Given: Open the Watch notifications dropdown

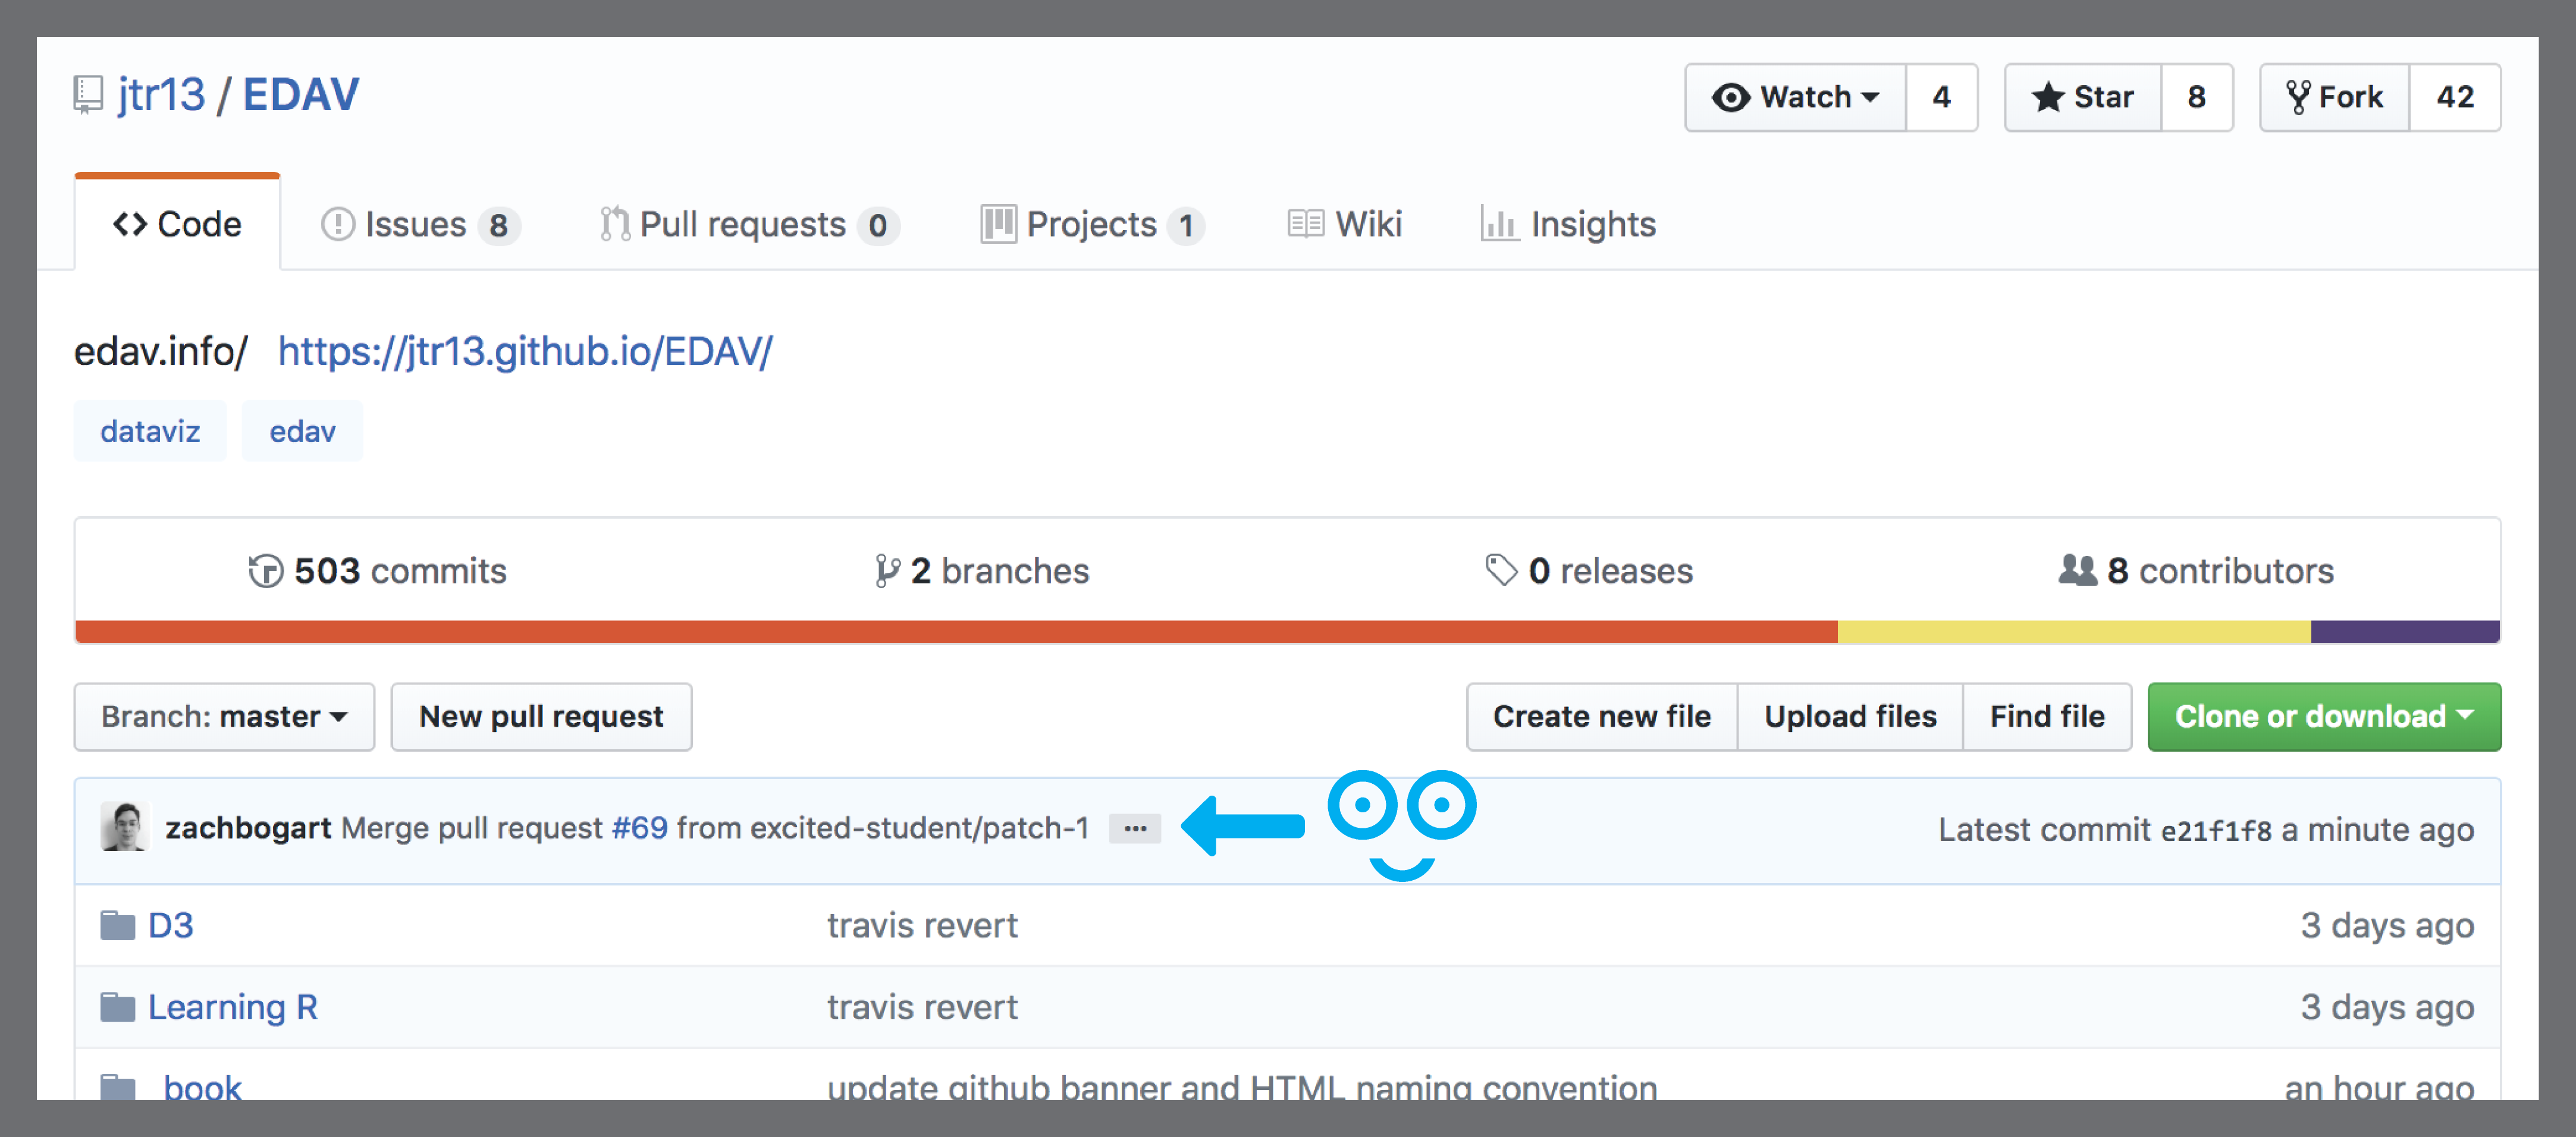Looking at the screenshot, I should [x=1796, y=97].
